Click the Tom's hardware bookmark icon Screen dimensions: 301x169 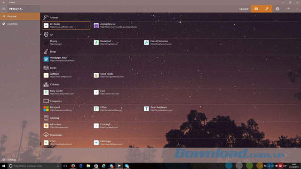point(146,109)
